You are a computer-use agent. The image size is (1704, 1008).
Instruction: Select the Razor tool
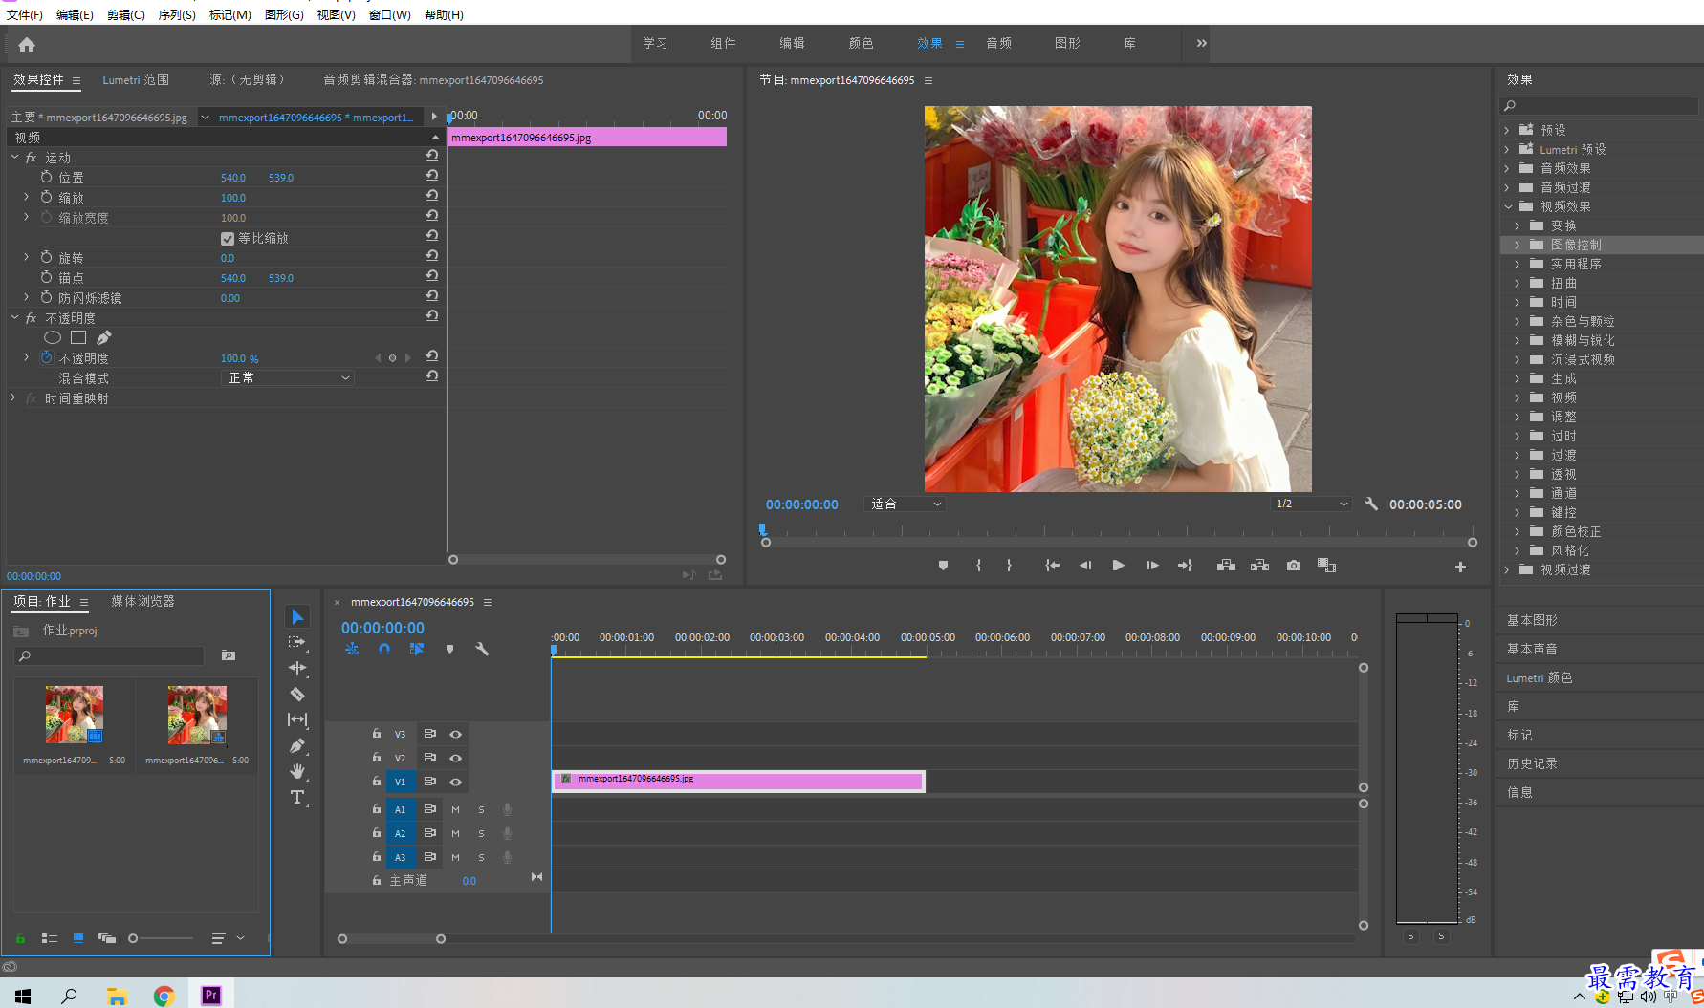tap(297, 695)
